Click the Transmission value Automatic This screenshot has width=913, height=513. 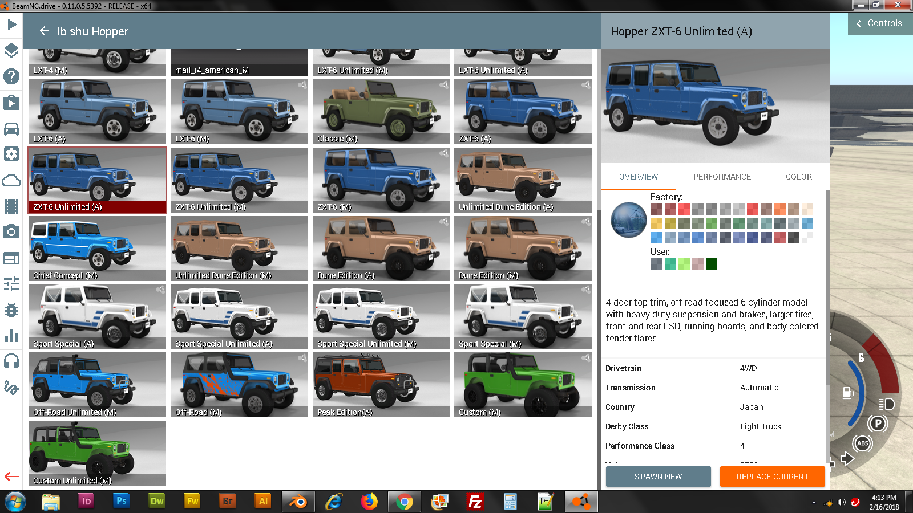coord(759,388)
